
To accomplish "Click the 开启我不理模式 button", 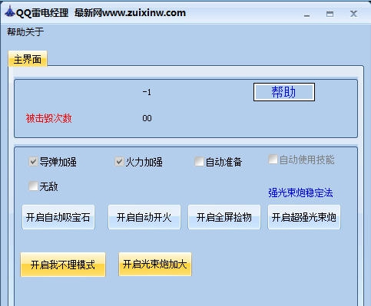I will [x=63, y=265].
